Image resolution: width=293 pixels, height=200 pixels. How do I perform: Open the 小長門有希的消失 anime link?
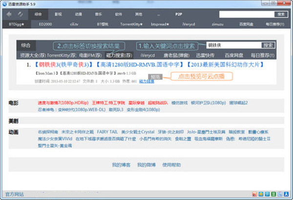point(155,139)
